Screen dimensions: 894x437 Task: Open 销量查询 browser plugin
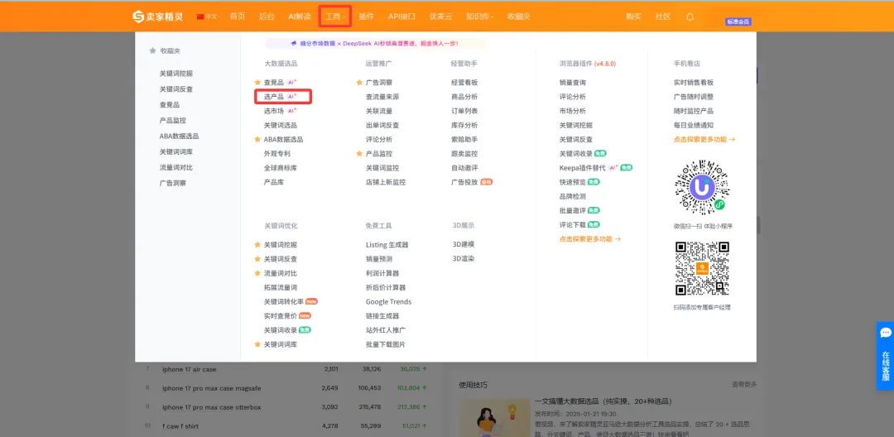tap(573, 83)
